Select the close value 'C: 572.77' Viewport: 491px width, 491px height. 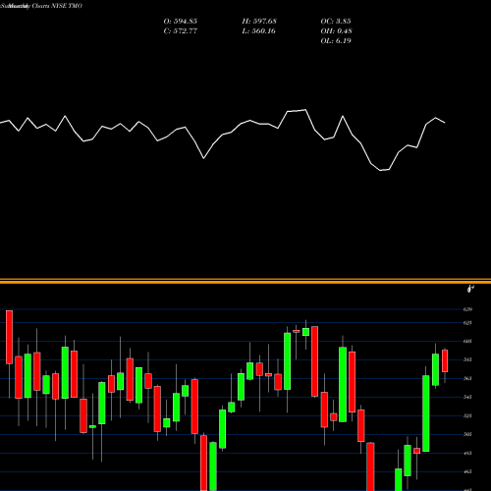(x=181, y=31)
